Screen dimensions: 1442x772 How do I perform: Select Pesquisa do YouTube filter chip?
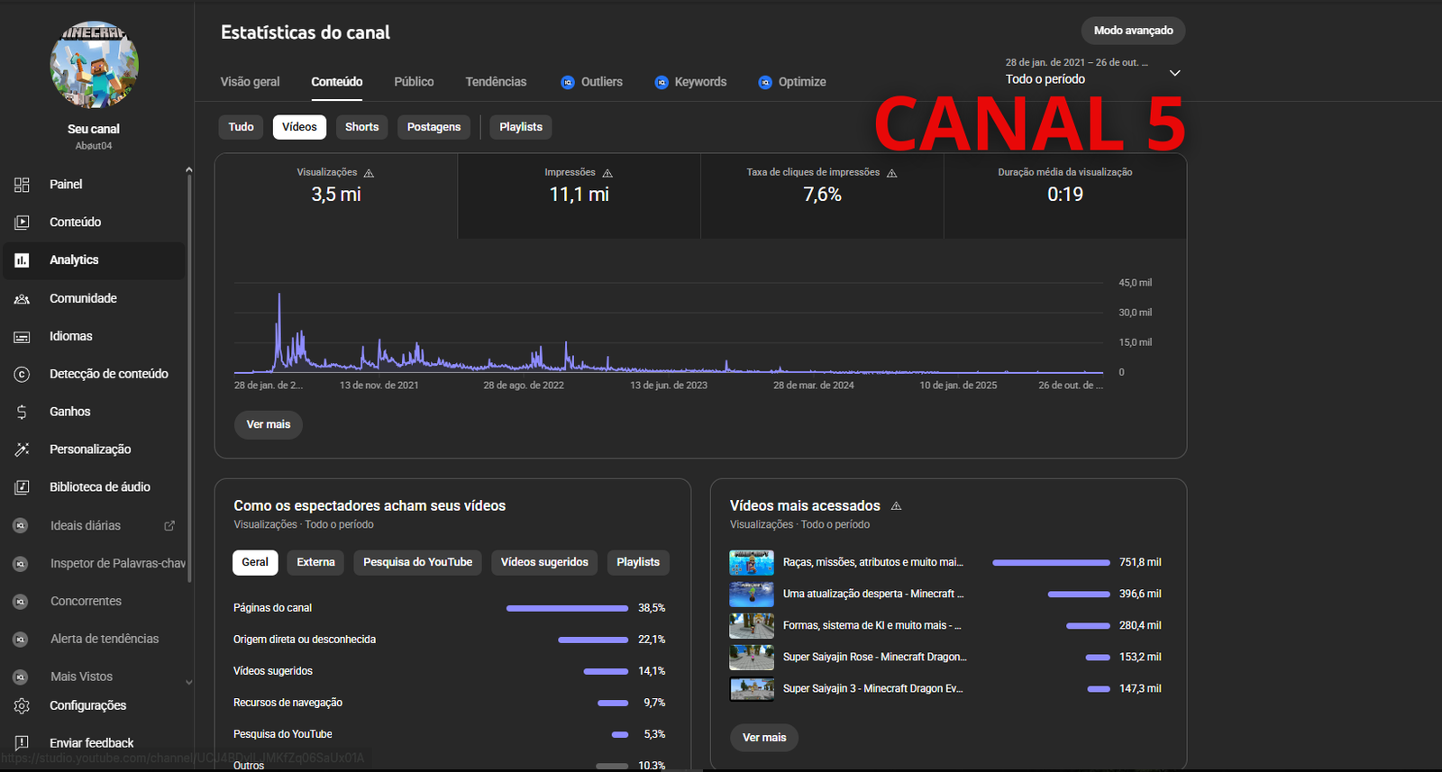[417, 562]
